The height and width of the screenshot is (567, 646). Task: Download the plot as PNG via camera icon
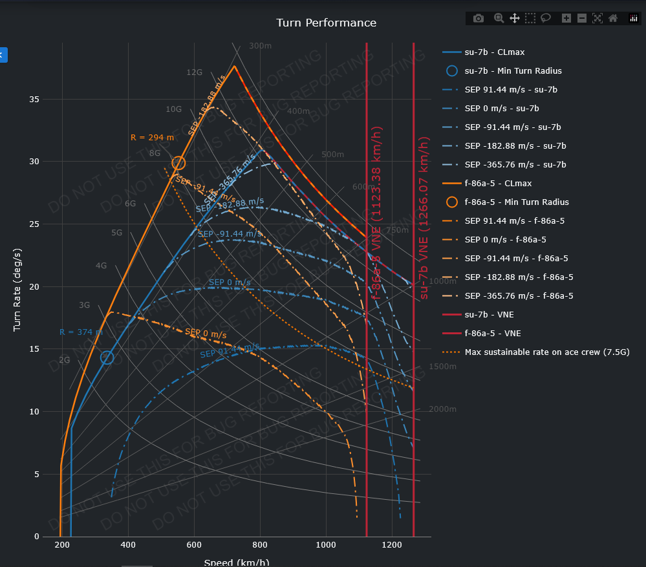(479, 19)
